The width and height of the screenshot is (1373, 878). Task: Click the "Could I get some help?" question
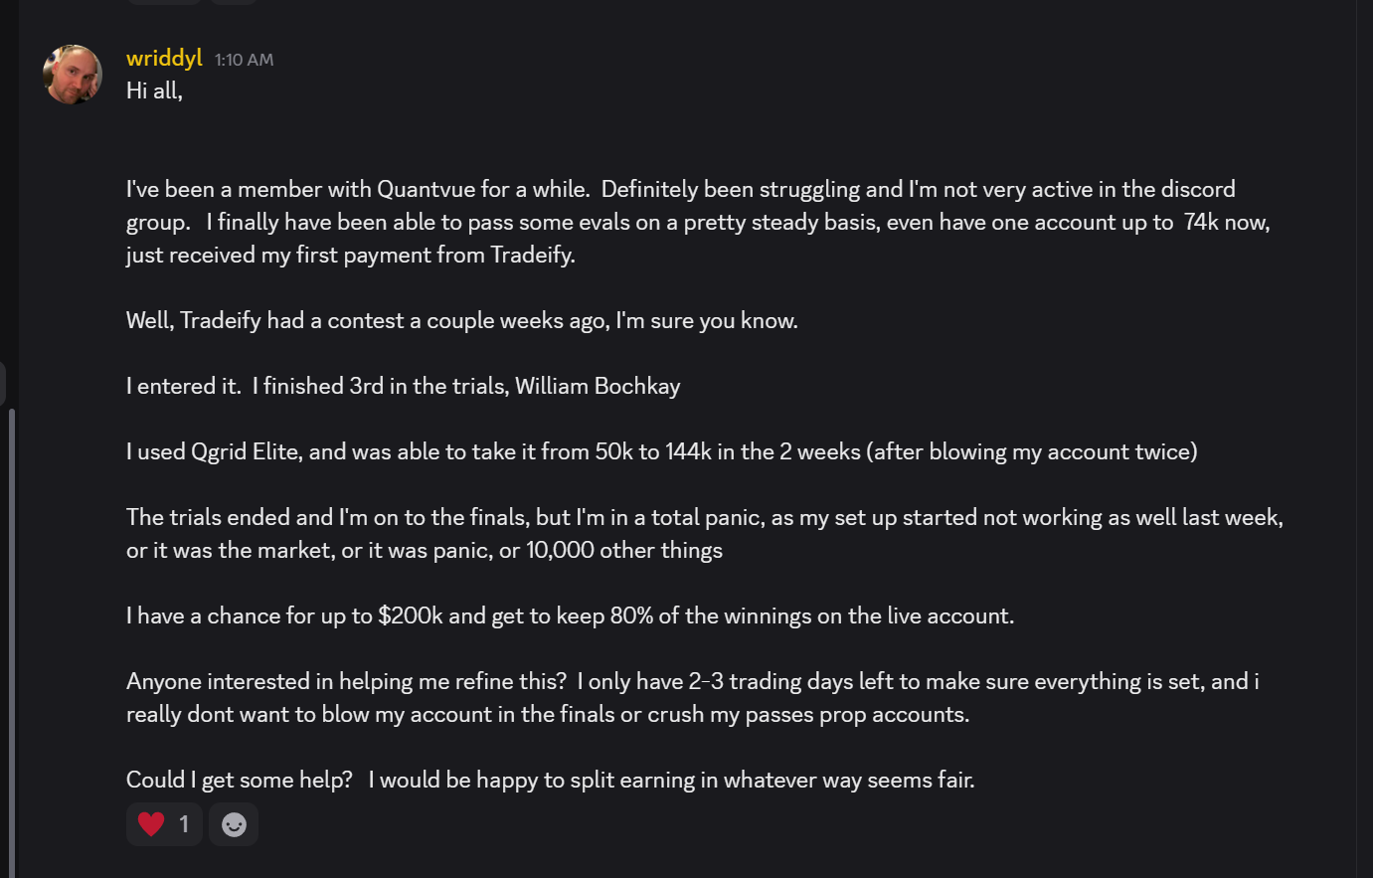(x=239, y=780)
